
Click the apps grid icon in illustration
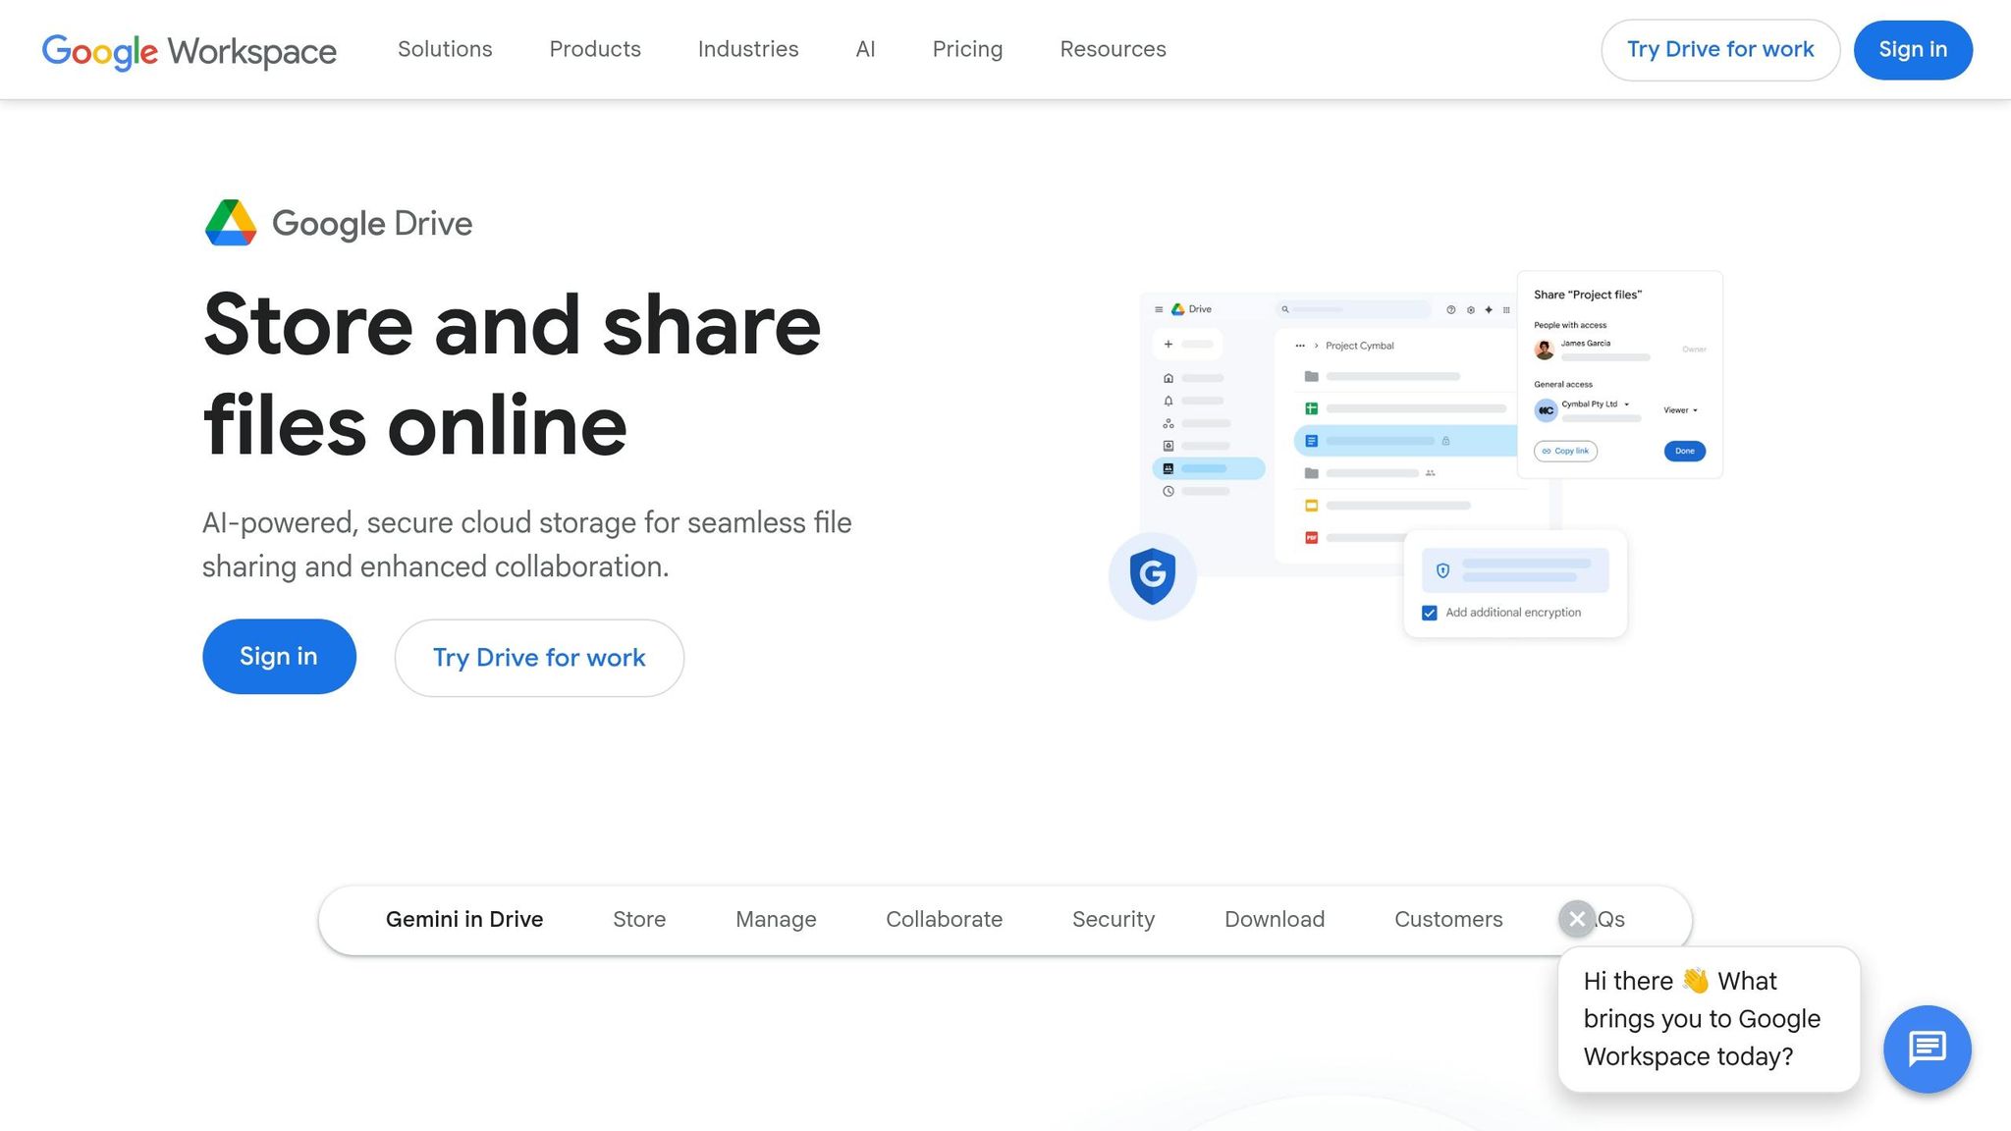(x=1506, y=309)
